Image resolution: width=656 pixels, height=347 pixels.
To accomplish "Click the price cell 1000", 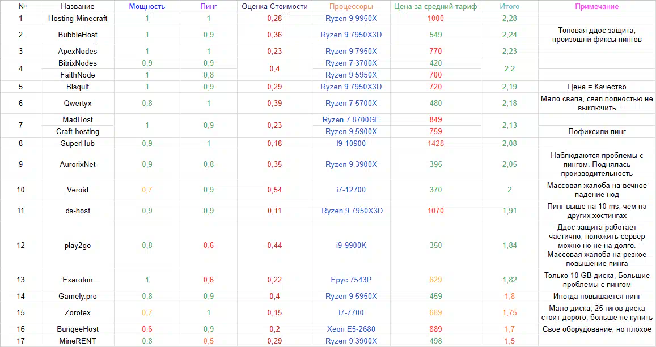I will point(435,18).
